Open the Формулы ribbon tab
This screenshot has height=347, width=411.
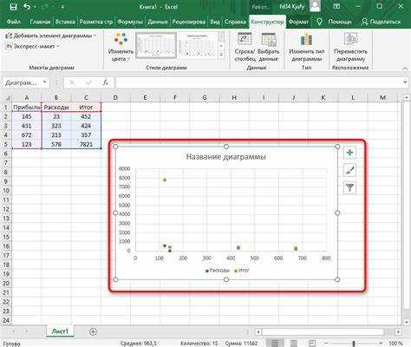click(x=130, y=22)
